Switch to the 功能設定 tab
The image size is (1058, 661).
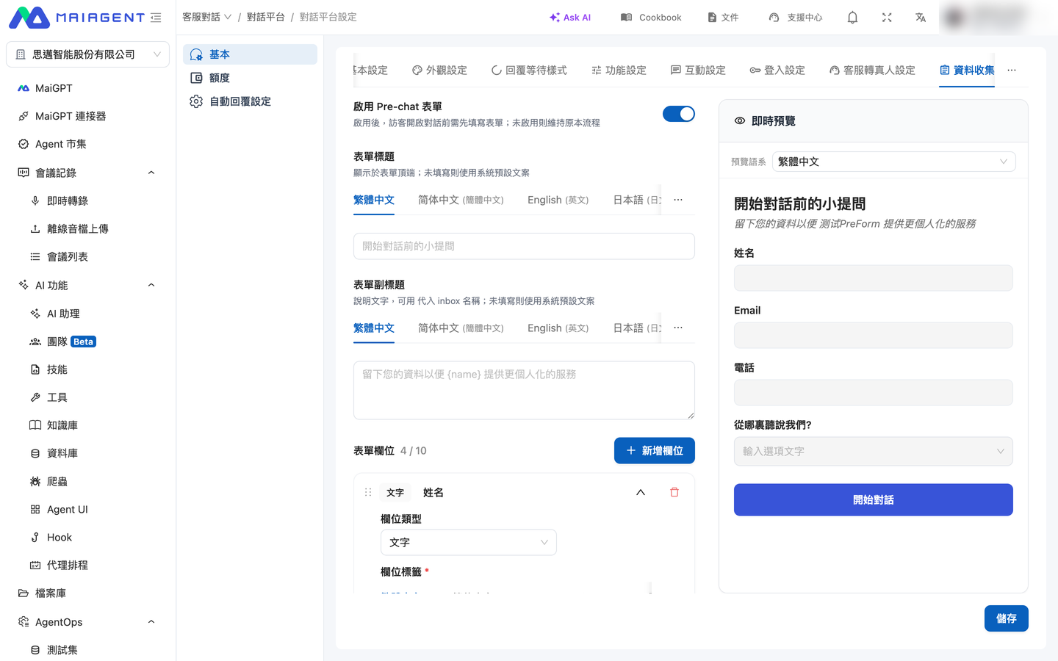pyautogui.click(x=619, y=71)
